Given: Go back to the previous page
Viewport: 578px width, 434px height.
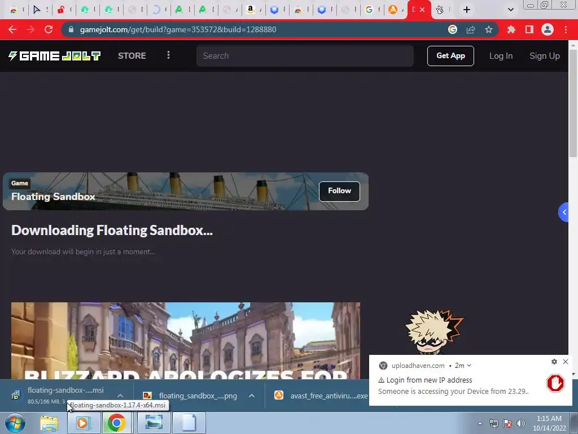Looking at the screenshot, I should (x=12, y=29).
